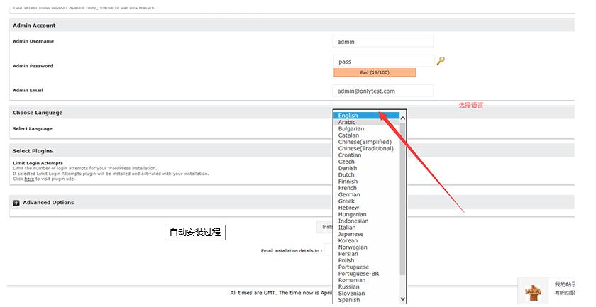Choose Hungarian from the language list
Image resolution: width=596 pixels, height=307 pixels.
366,214
